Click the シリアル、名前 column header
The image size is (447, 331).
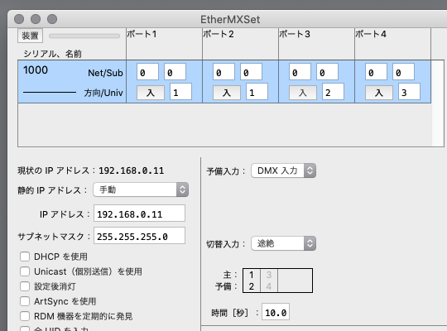click(x=52, y=54)
